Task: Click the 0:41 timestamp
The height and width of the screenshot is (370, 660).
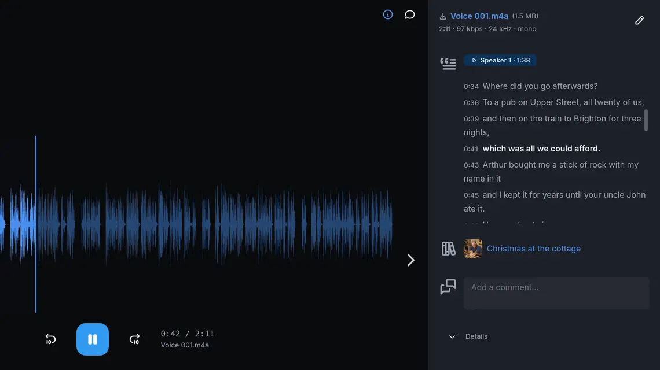Action: [471, 149]
